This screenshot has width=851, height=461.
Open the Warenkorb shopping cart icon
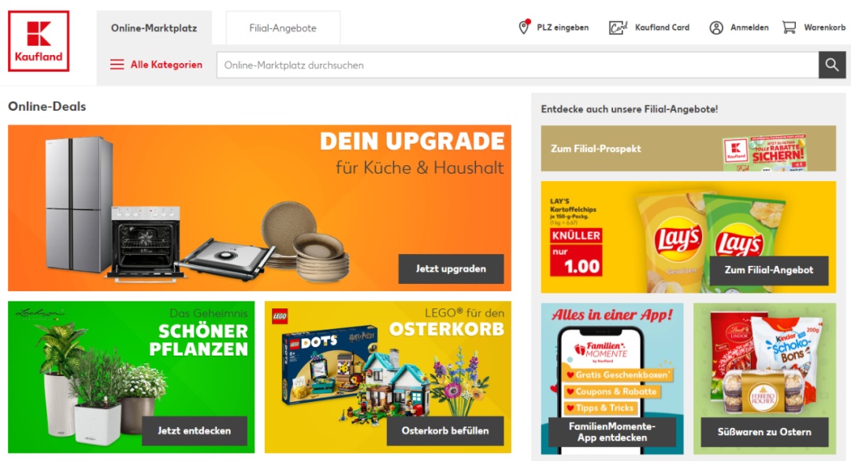(x=789, y=27)
